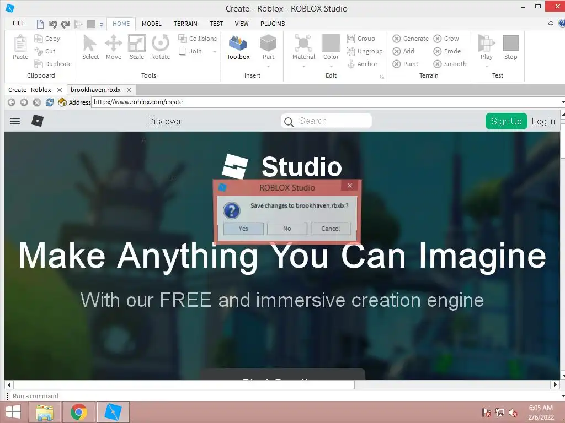Expand the Join dropdown arrow
565x423 pixels.
point(215,51)
